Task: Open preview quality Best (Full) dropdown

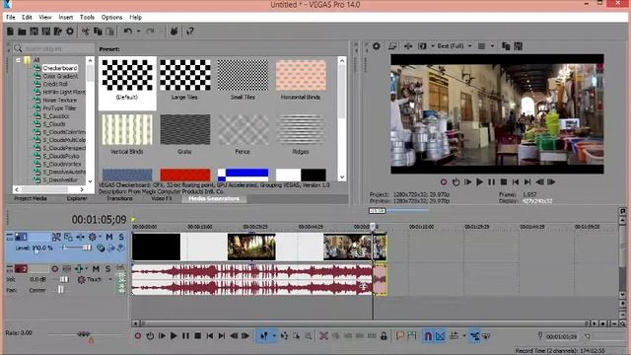Action: coord(469,46)
